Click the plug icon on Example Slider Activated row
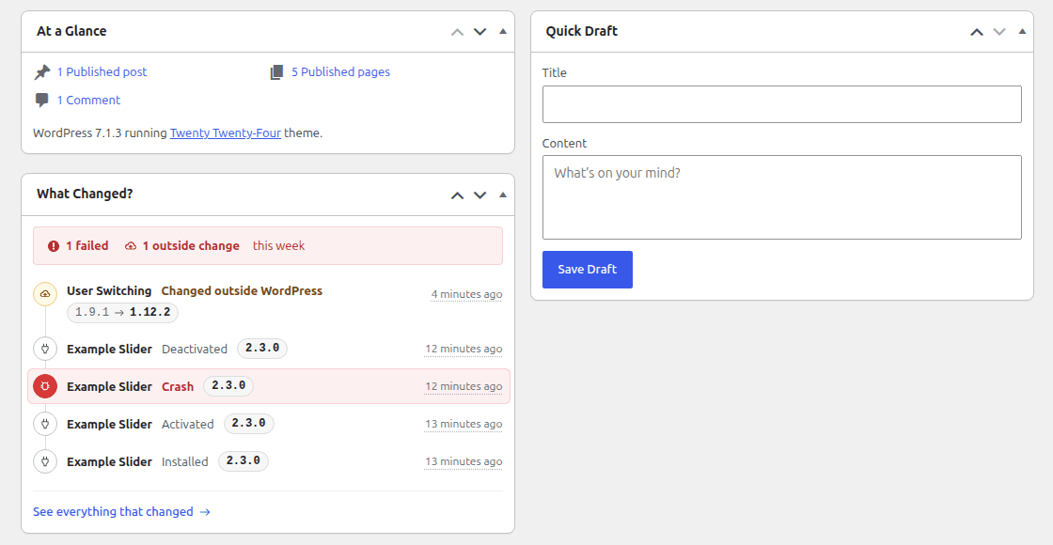The width and height of the screenshot is (1053, 545). tap(45, 424)
